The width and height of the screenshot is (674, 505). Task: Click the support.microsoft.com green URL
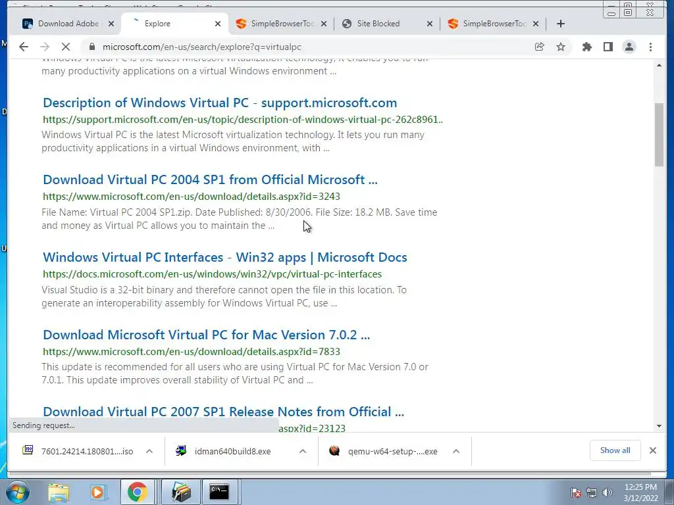tap(243, 120)
